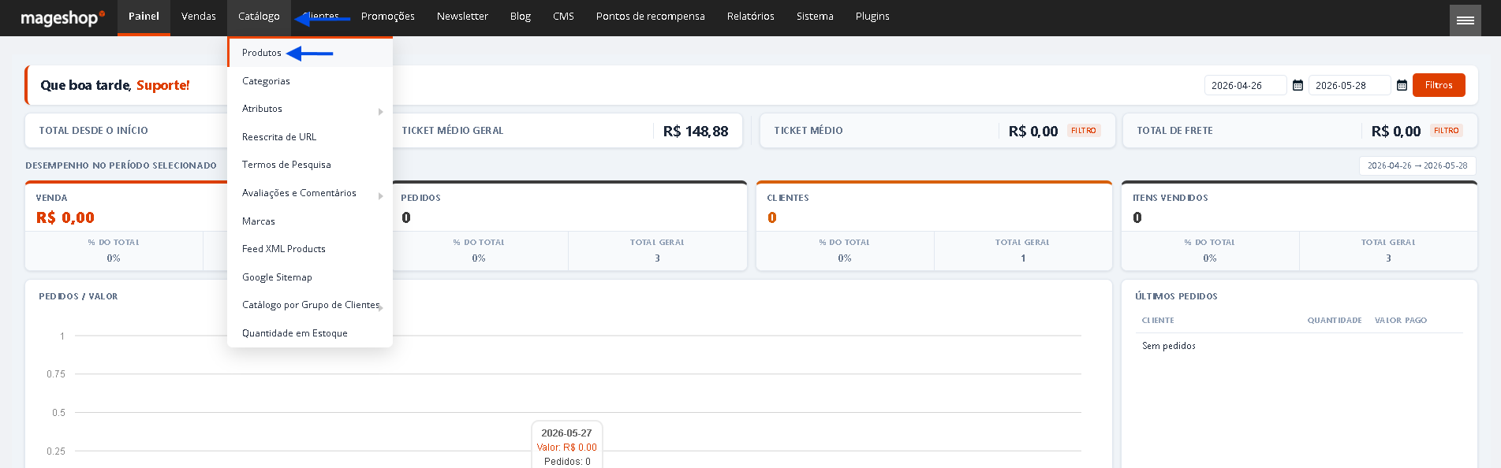Click start date field 2026-04-26
Image resolution: width=1501 pixels, height=468 pixels.
pos(1245,85)
